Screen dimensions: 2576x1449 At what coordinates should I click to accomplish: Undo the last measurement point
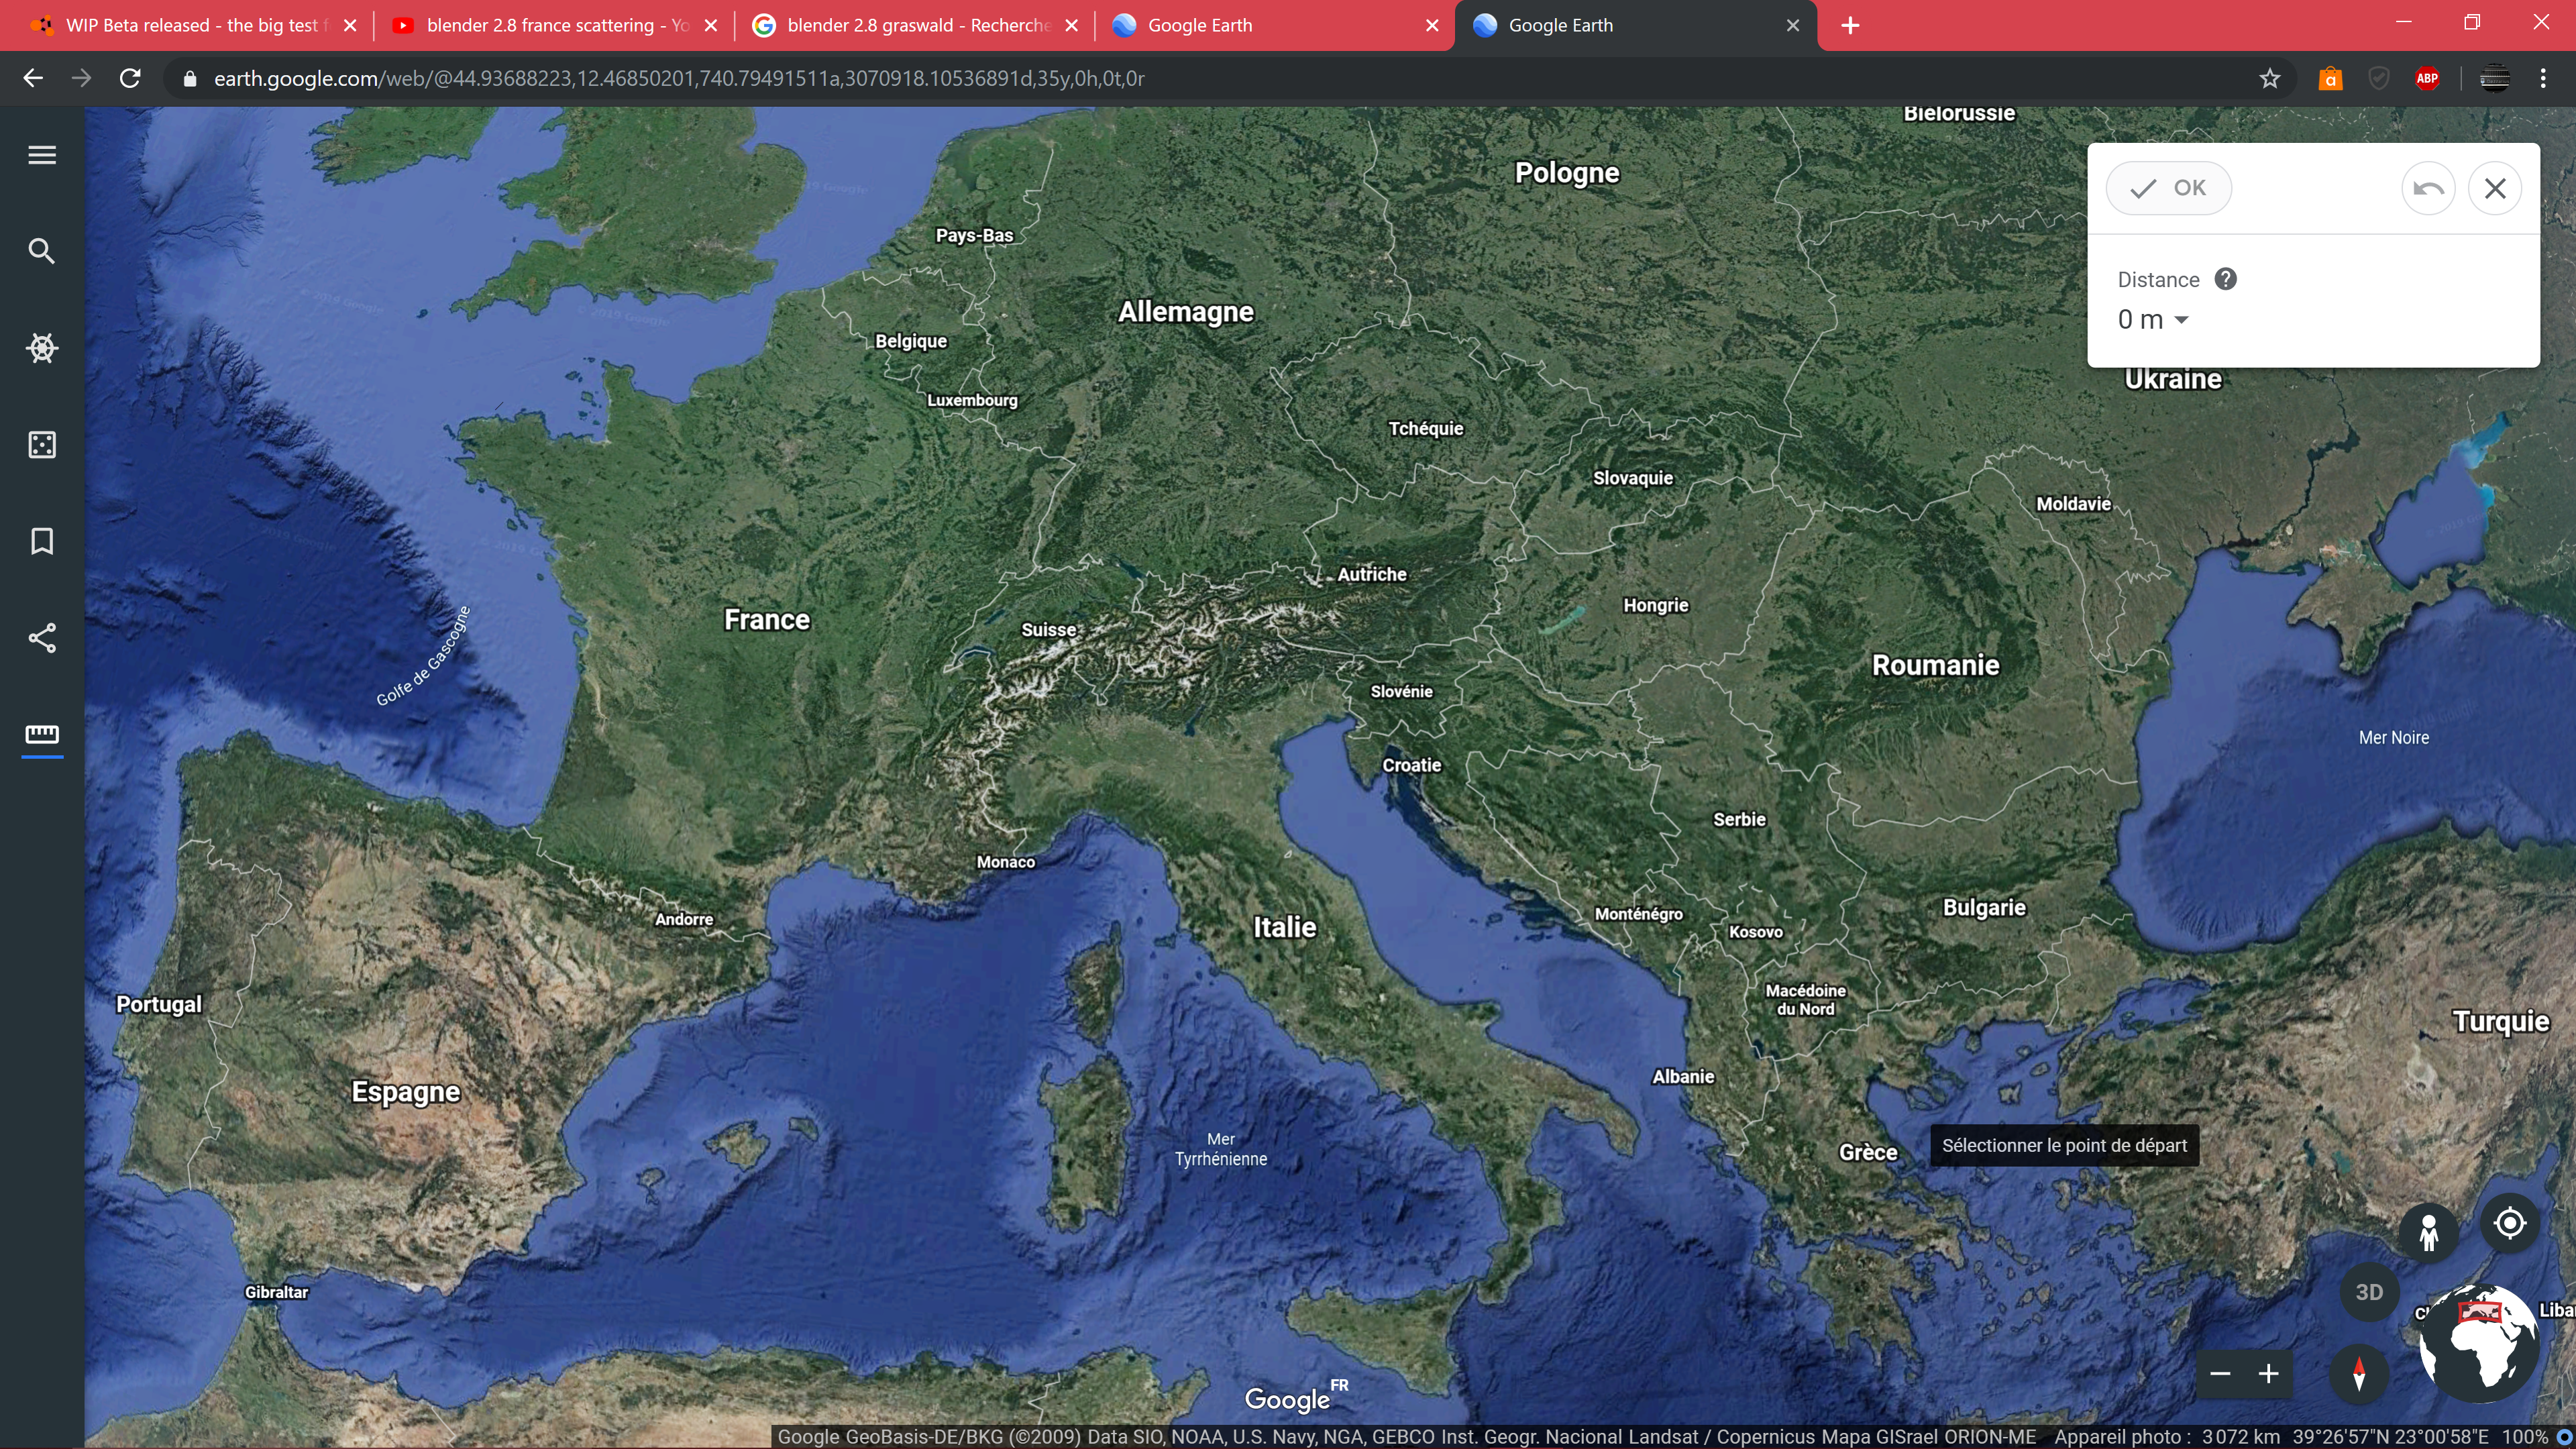[2428, 188]
